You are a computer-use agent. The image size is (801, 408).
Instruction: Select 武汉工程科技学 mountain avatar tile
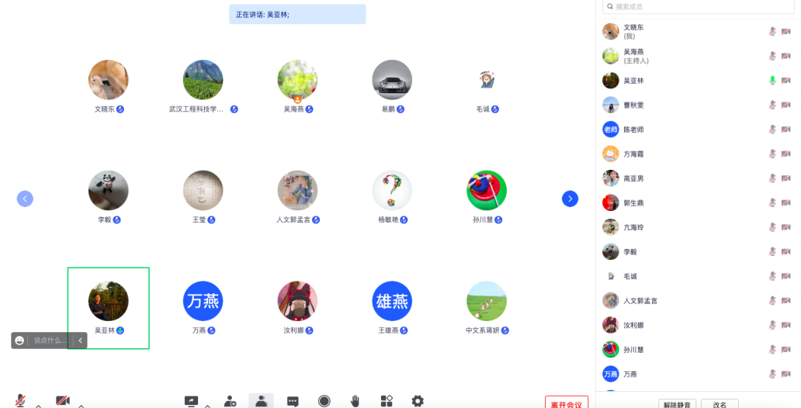click(203, 80)
